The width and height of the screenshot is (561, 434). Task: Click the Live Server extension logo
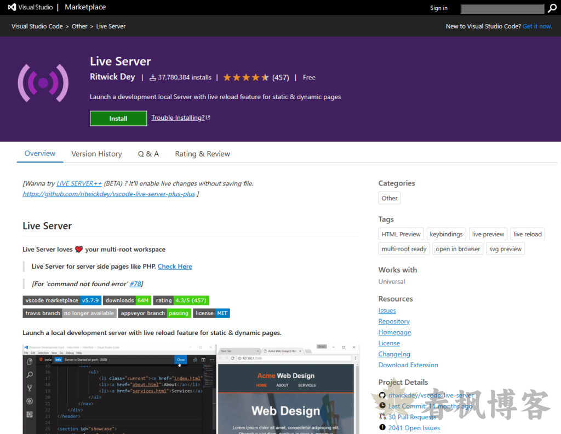click(x=43, y=83)
